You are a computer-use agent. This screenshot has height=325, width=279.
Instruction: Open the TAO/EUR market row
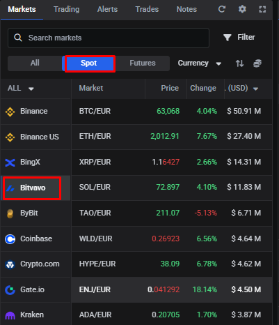click(x=172, y=213)
